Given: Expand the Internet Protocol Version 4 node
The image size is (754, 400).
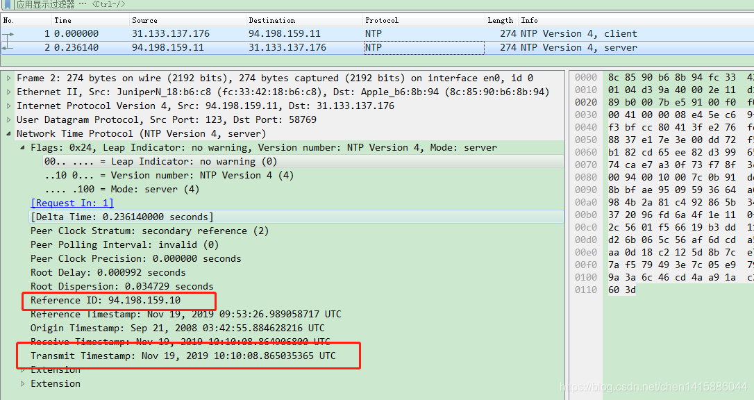Looking at the screenshot, I should tap(8, 106).
